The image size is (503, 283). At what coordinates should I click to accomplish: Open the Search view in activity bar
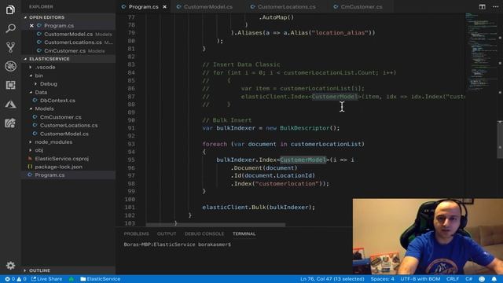10,28
